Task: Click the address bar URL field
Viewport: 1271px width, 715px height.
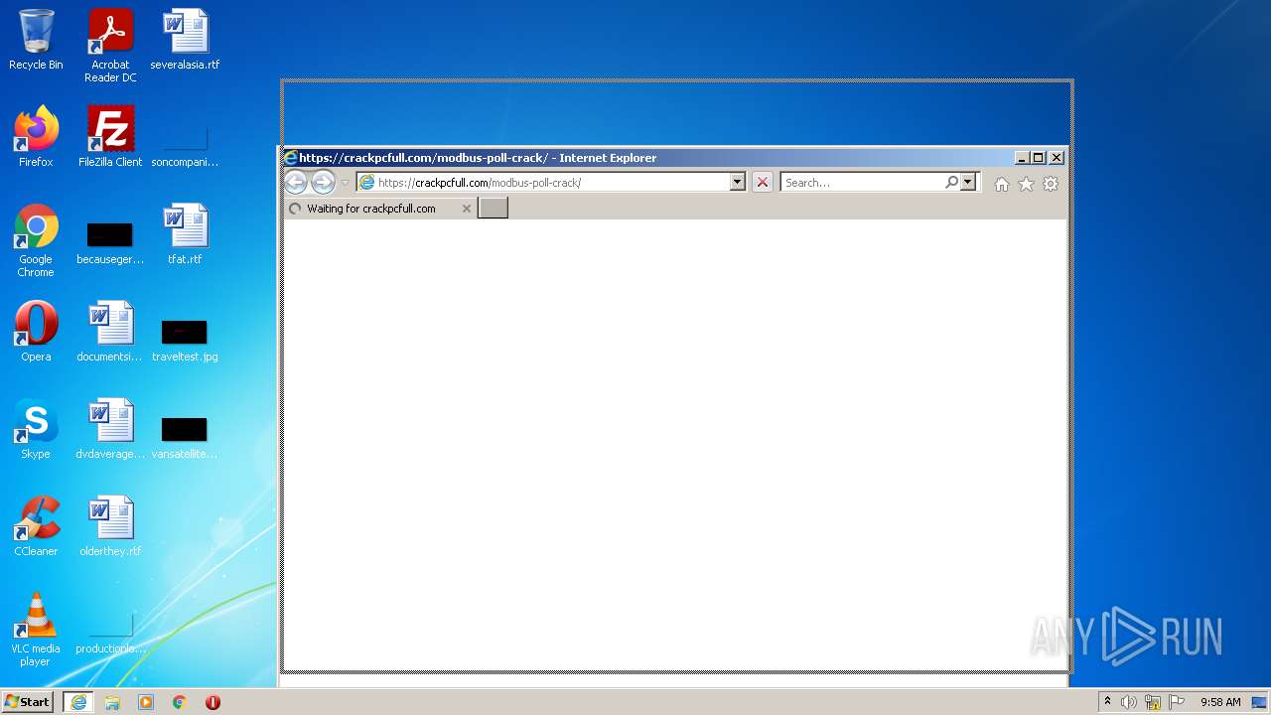Action: click(x=544, y=183)
